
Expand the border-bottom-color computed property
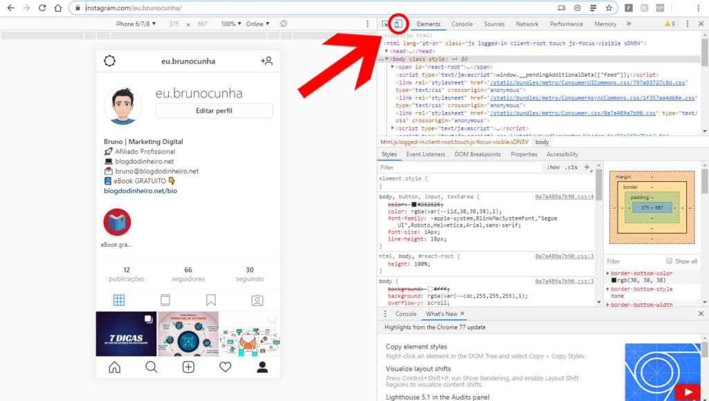(608, 273)
